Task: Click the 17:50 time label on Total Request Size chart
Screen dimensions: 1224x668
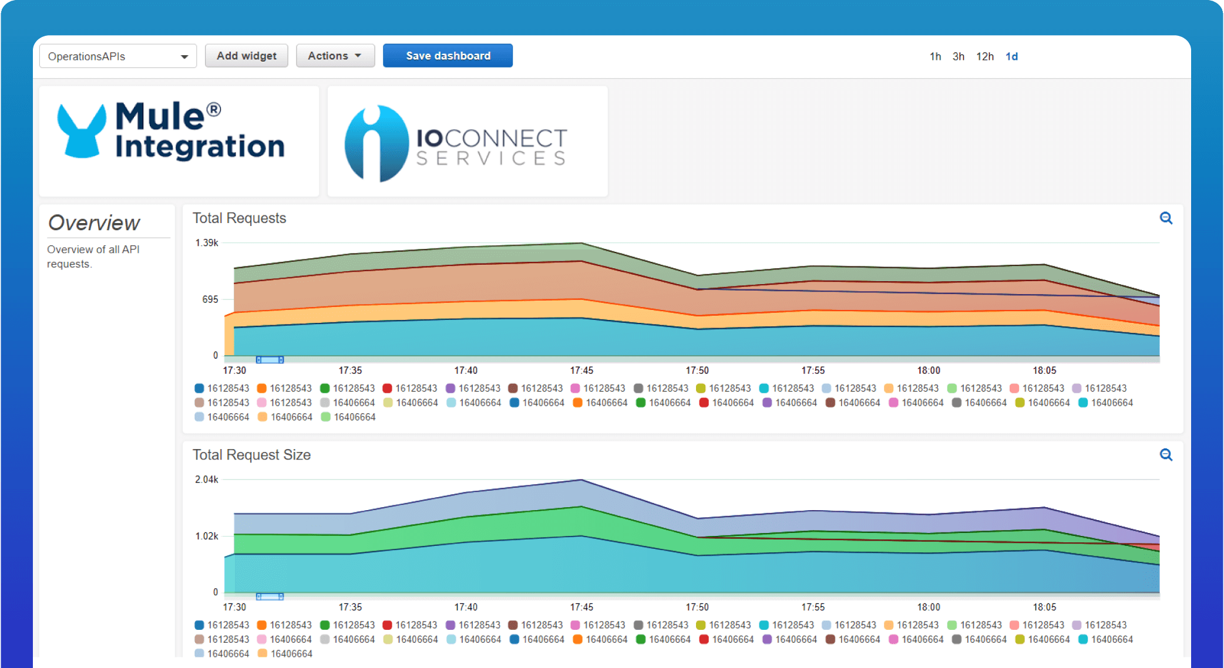Action: coord(697,607)
